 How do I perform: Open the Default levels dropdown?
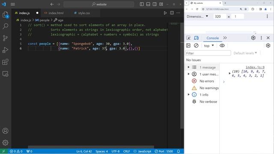tap(245, 53)
